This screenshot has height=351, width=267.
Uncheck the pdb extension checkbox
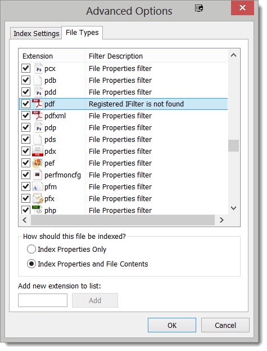point(26,80)
